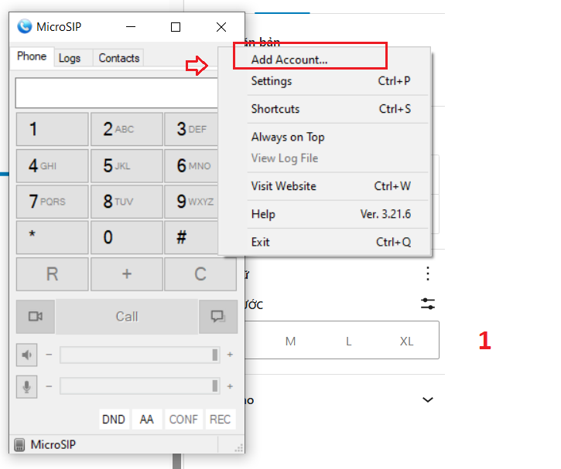
Task: Open Settings from the menu
Action: click(324, 80)
